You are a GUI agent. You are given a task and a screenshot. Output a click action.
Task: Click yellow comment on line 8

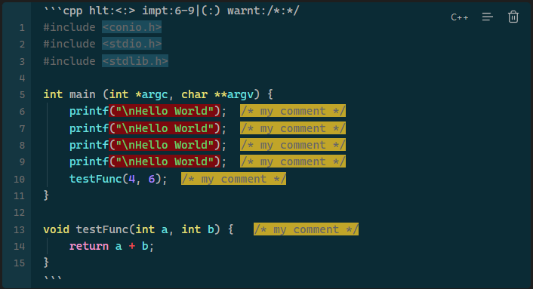click(293, 145)
